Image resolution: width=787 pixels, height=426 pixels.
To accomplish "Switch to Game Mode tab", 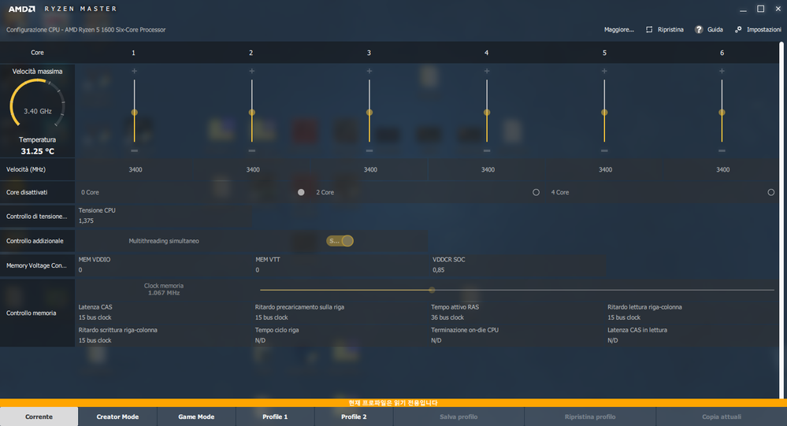I will (196, 417).
